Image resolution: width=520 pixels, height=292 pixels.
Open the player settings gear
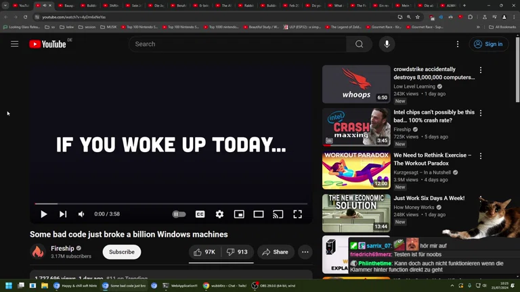click(219, 214)
